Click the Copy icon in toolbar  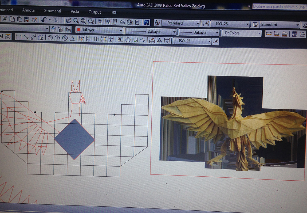coord(12,19)
